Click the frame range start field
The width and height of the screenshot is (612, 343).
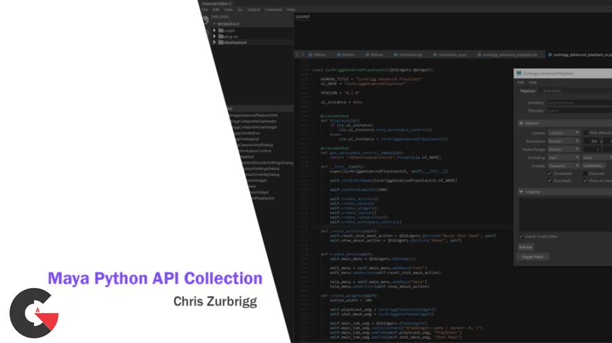tap(593, 149)
